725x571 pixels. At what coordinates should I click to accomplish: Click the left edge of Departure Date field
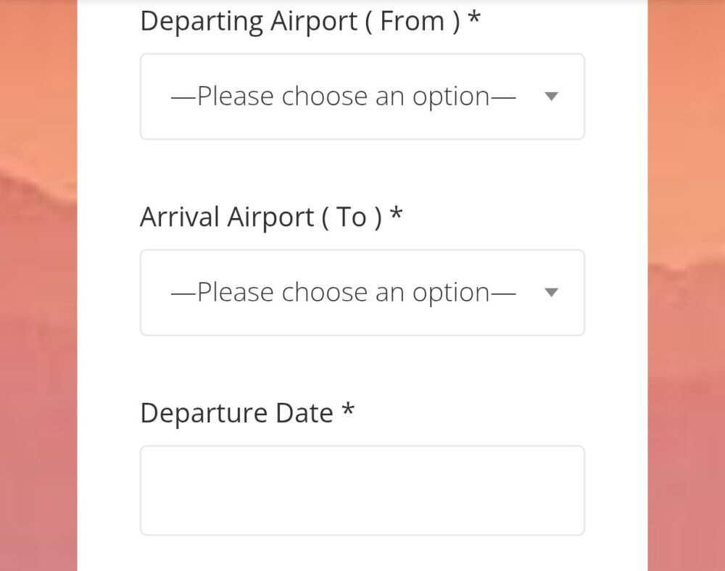click(x=144, y=491)
